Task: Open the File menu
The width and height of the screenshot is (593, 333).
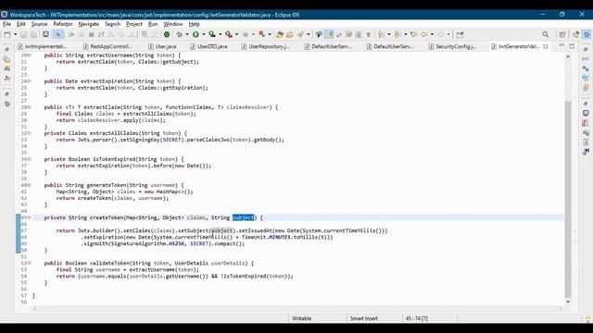Action: 6,24
